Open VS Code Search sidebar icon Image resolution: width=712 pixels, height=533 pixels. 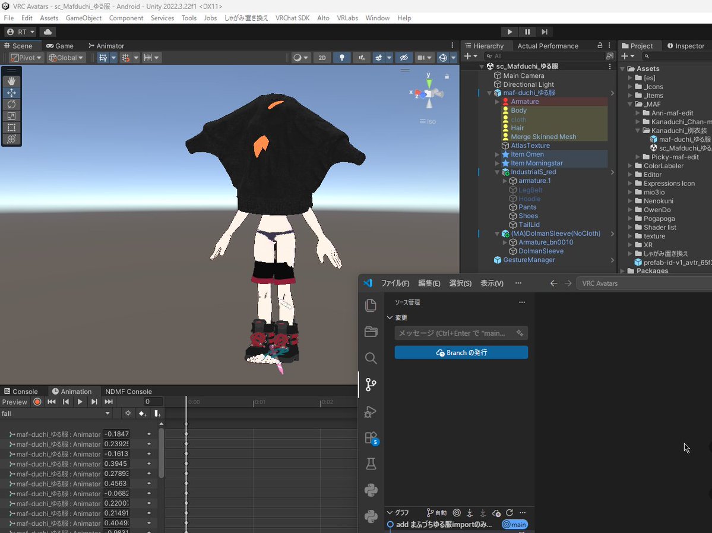[x=371, y=358]
